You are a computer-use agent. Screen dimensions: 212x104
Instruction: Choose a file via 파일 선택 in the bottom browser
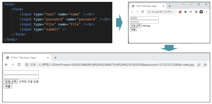click(x=11, y=81)
